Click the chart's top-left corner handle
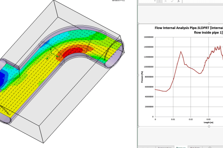The width and height of the screenshot is (223, 148). click(x=138, y=24)
